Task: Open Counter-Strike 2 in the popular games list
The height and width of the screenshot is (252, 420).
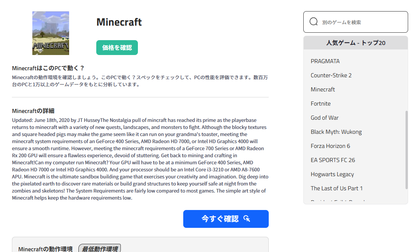Action: tap(331, 75)
